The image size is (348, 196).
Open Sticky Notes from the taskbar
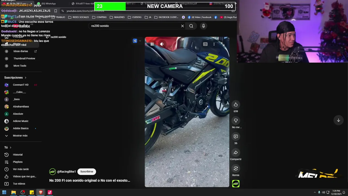click(32, 192)
